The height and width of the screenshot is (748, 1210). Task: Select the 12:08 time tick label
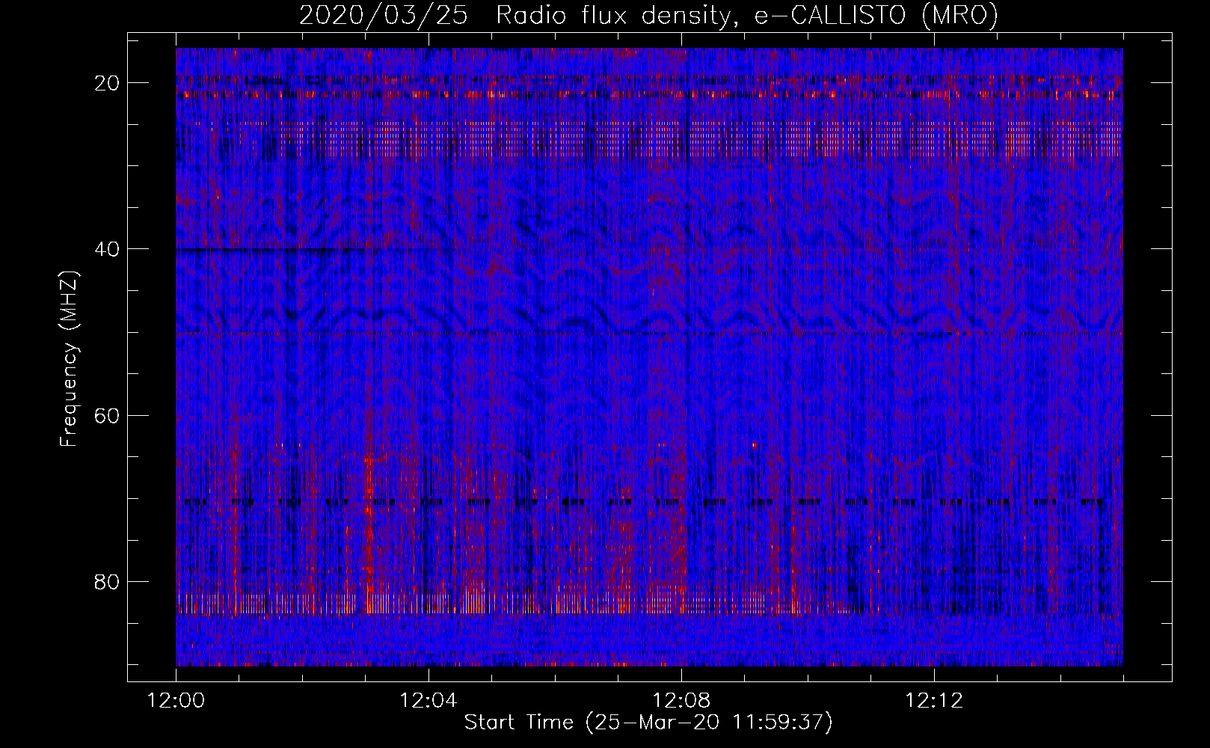(681, 701)
